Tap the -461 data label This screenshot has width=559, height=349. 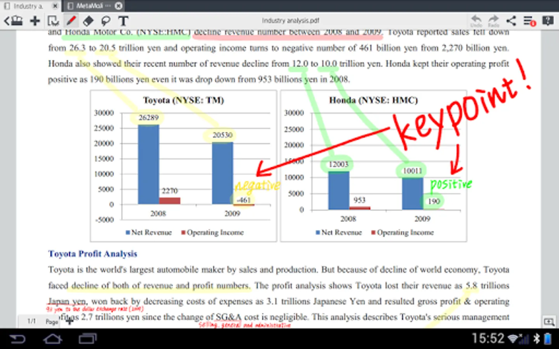[x=243, y=200]
